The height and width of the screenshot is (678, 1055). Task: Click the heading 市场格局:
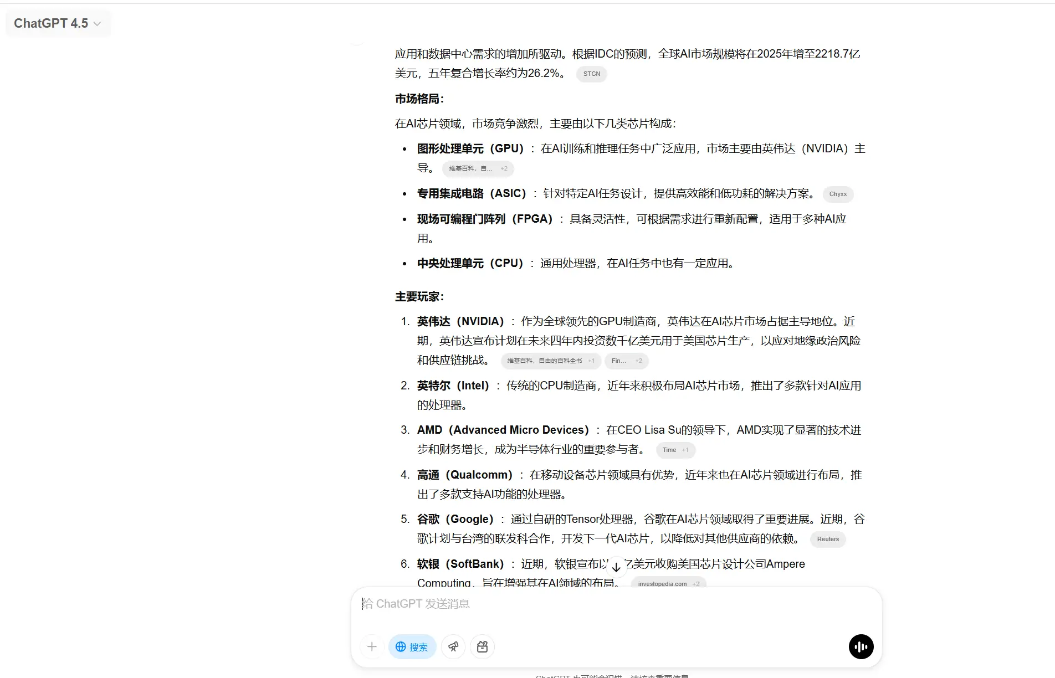(x=419, y=99)
